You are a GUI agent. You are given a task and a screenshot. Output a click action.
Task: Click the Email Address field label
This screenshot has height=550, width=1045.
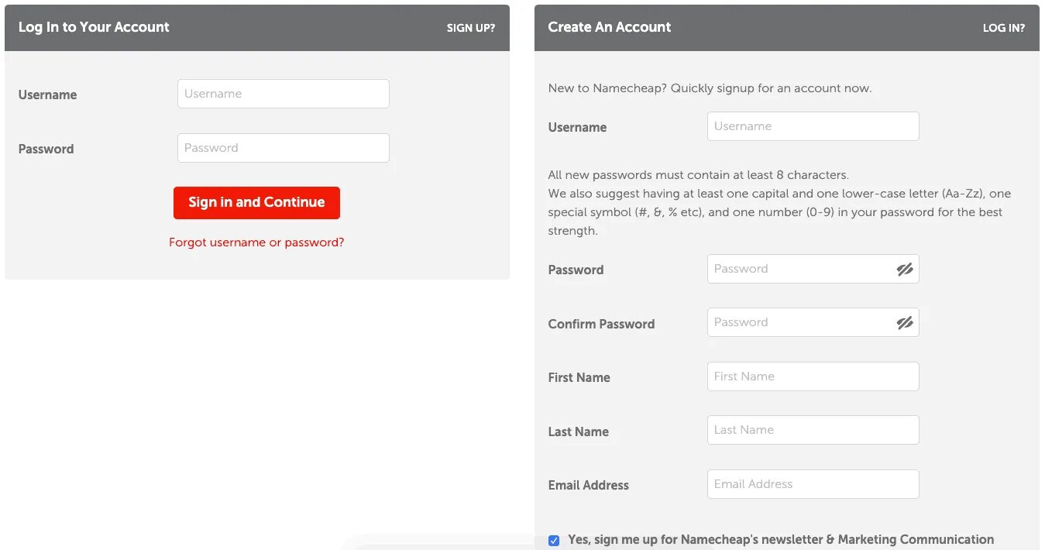coord(588,485)
